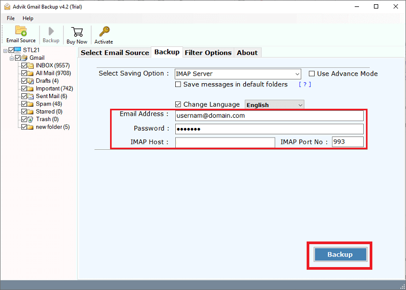This screenshot has width=406, height=290.
Task: Click the STL21 computer icon
Action: click(18, 50)
